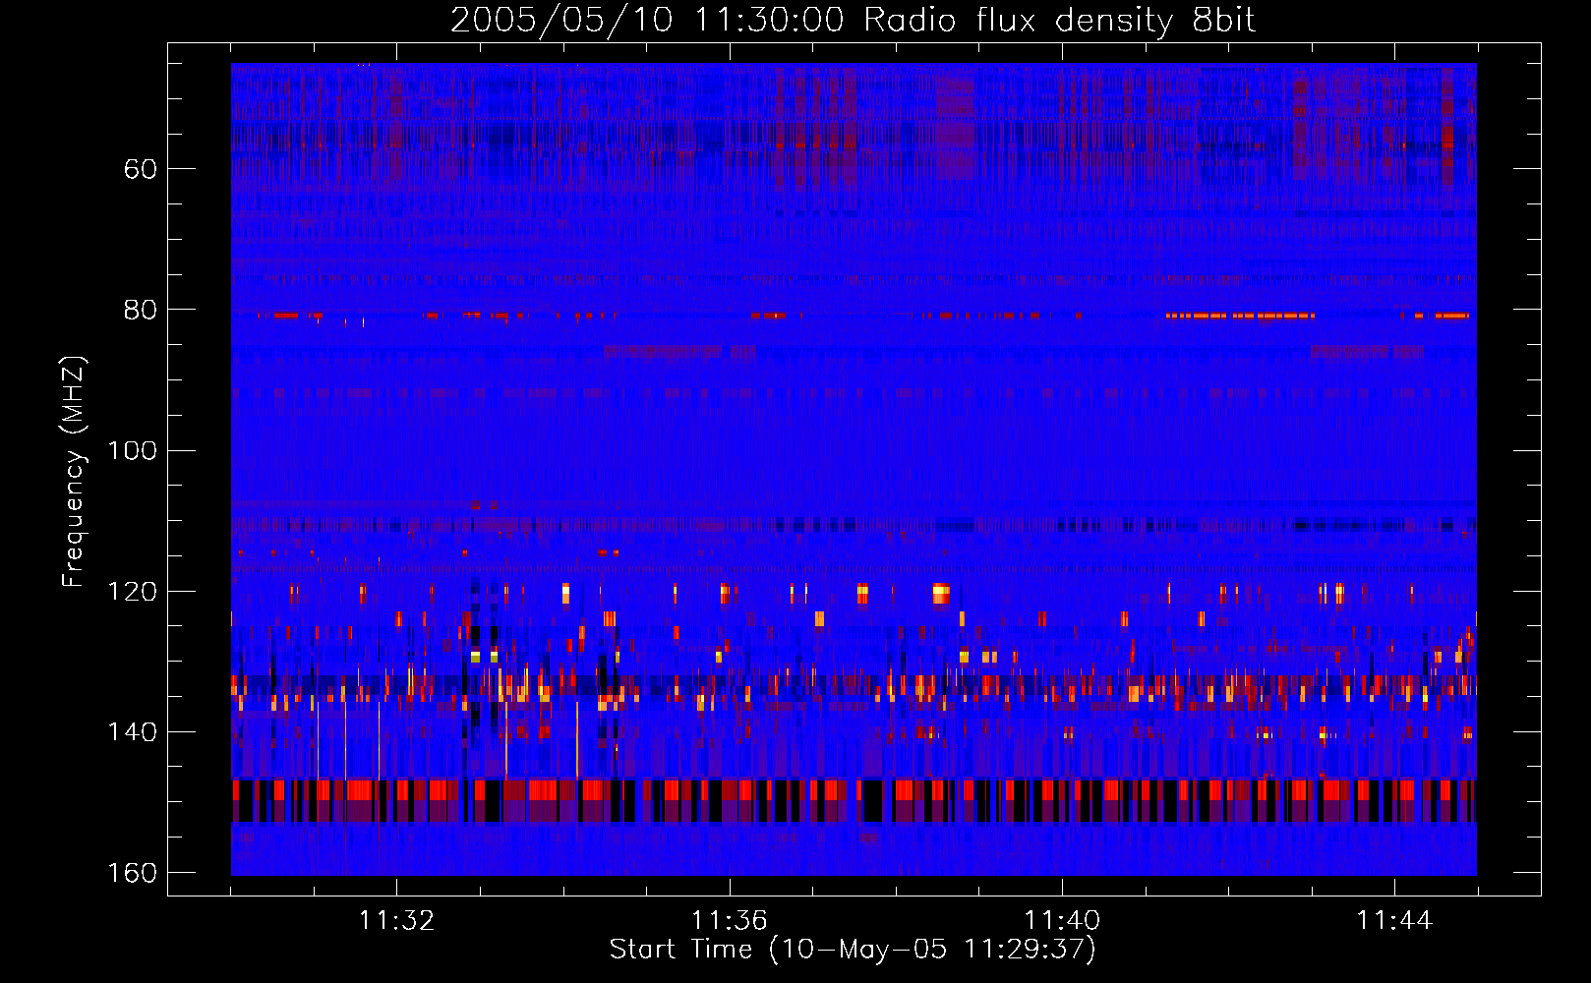Click the "Frequency (MHZ)" axis label

click(74, 471)
